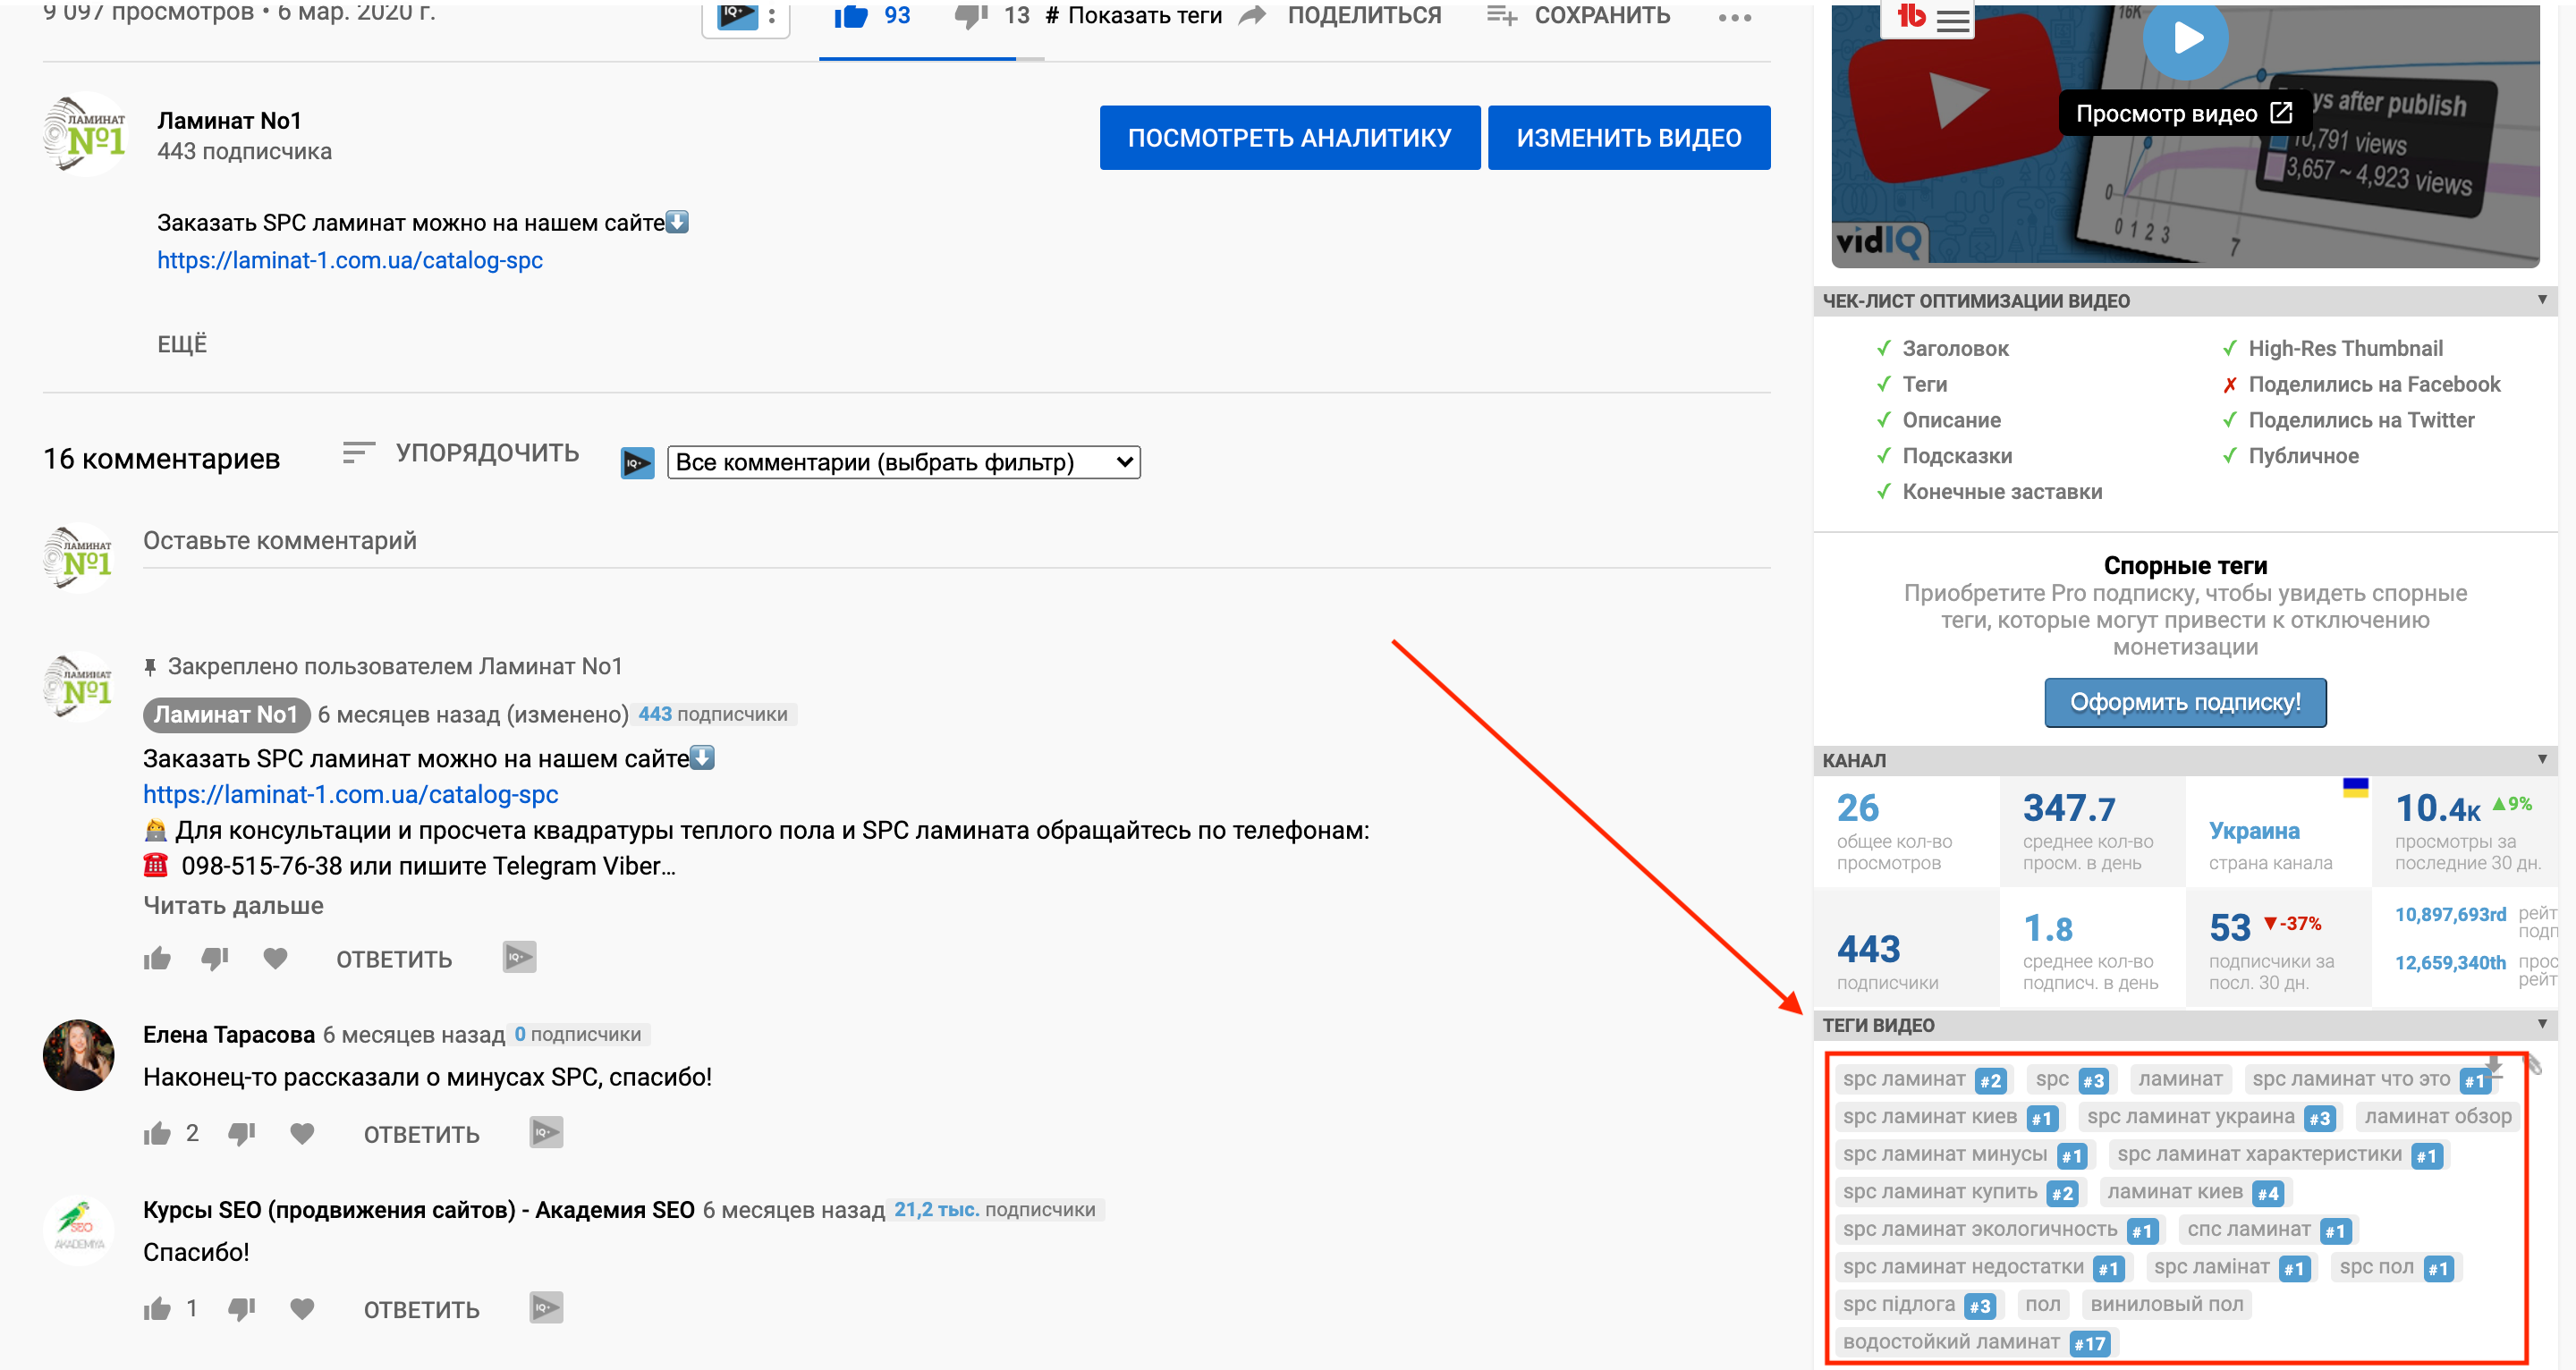Click Показать теги option
The width and height of the screenshot is (2576, 1370).
tap(1133, 16)
